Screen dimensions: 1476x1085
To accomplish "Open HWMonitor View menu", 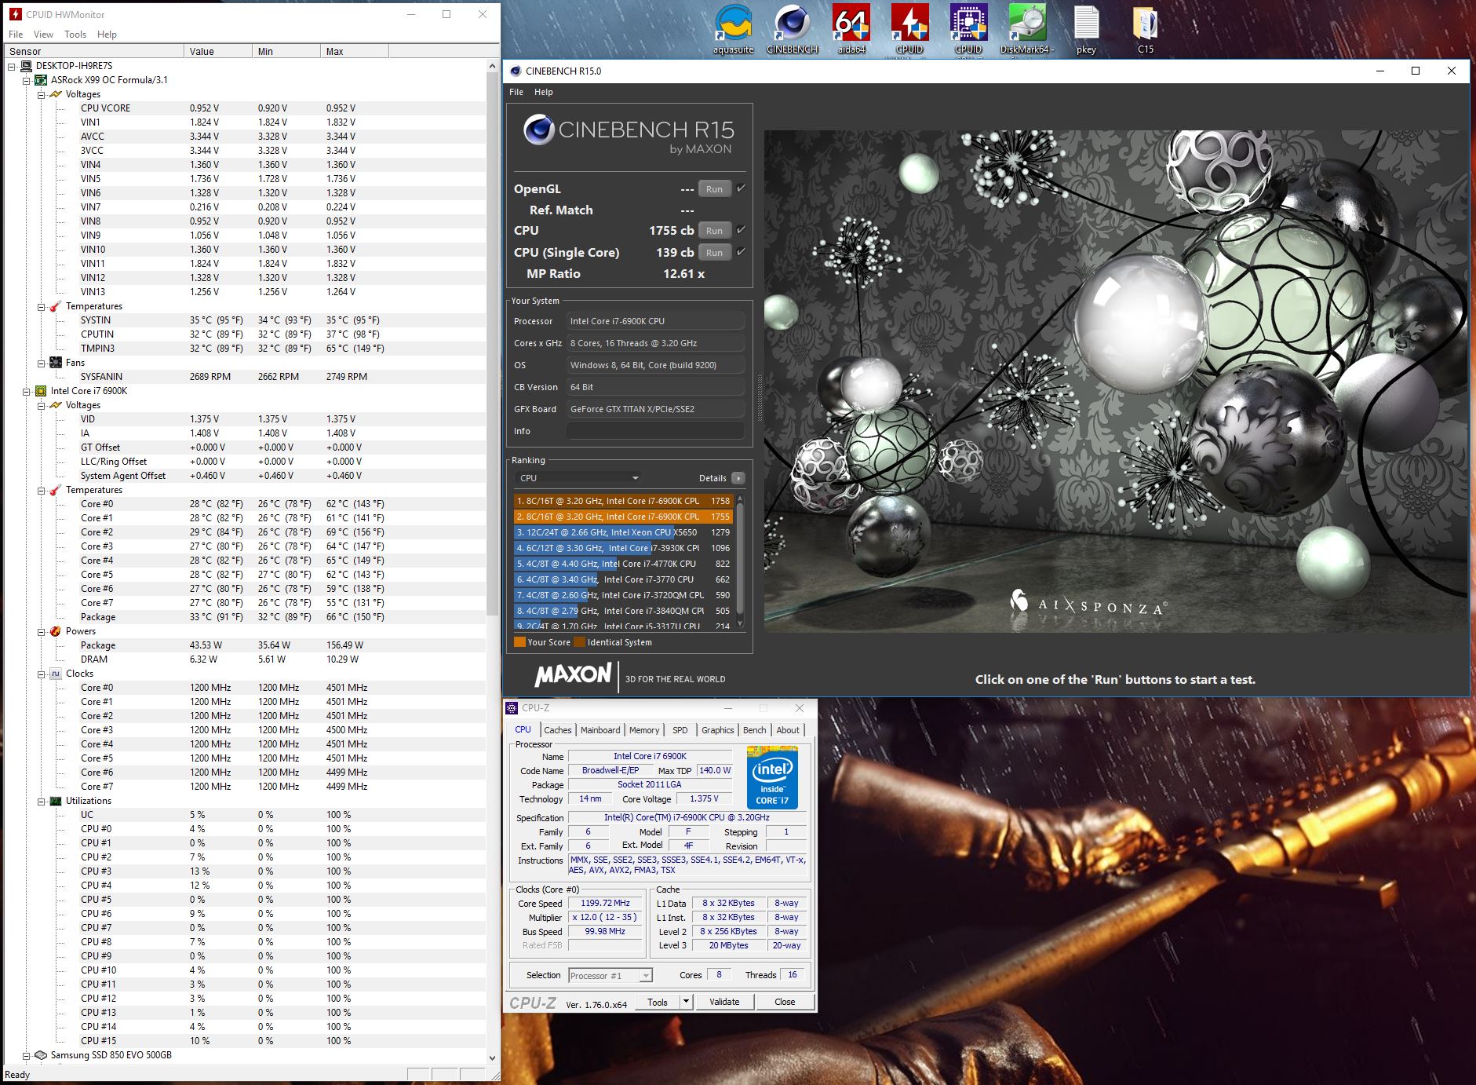I will coord(44,35).
